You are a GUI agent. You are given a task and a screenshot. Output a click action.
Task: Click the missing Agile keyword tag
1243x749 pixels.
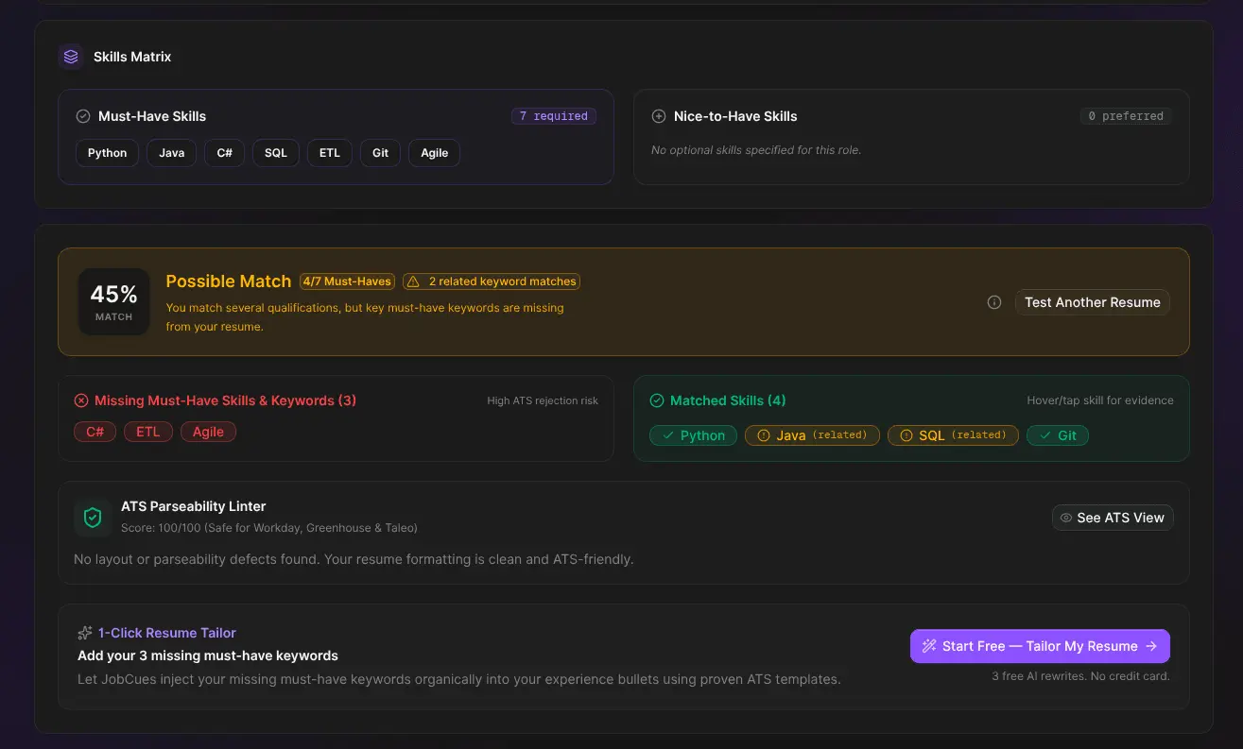click(x=209, y=432)
